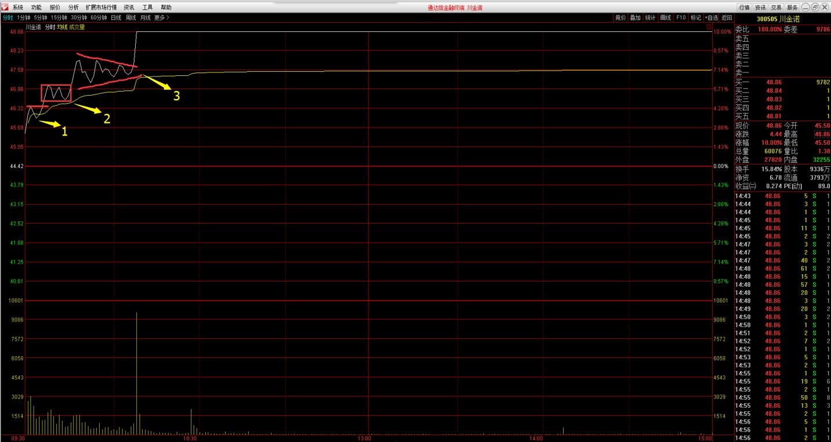This screenshot has height=442, width=831.
Task: Click small square icon above 10.00% axis
Action: click(709, 26)
